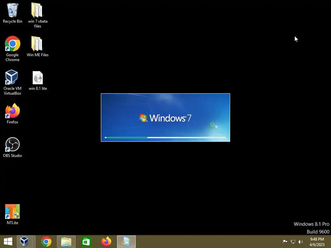
Task: Launch Chrome from the taskbar
Action: (46, 242)
